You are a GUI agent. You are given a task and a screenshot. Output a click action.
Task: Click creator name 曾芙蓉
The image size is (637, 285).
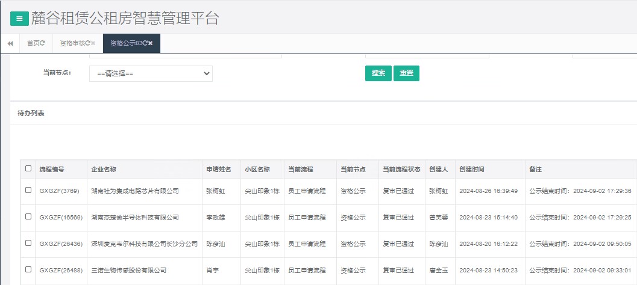[x=438, y=217]
